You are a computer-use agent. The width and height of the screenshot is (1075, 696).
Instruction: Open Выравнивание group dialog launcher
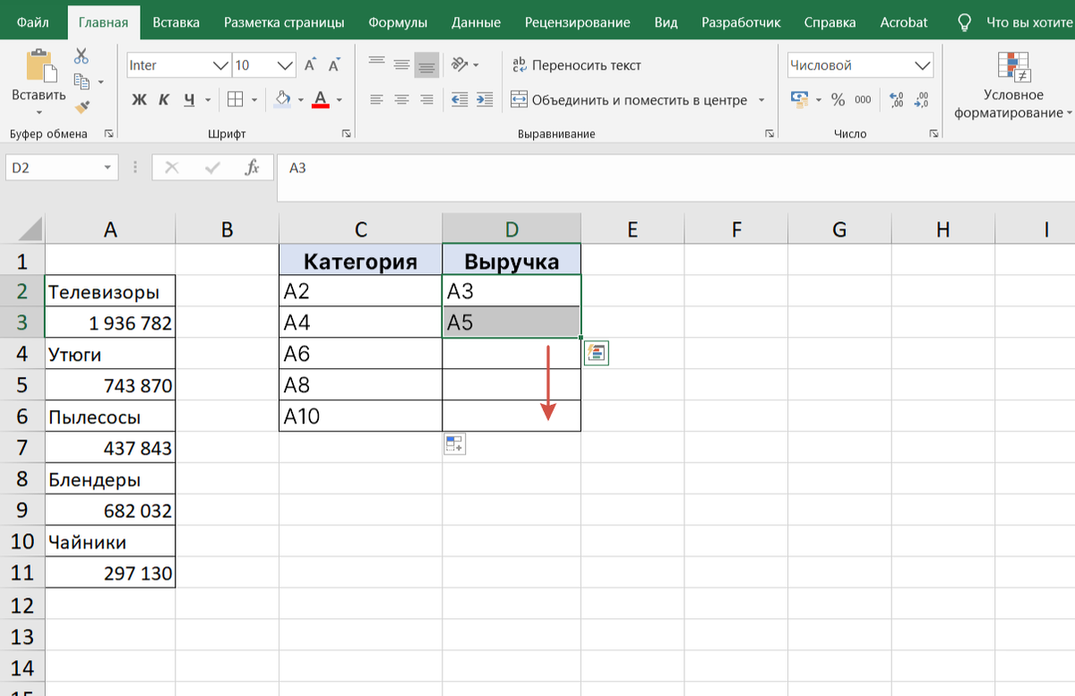[769, 133]
